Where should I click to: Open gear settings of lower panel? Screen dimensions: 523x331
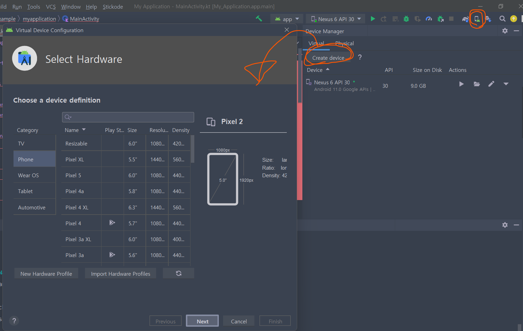click(505, 225)
